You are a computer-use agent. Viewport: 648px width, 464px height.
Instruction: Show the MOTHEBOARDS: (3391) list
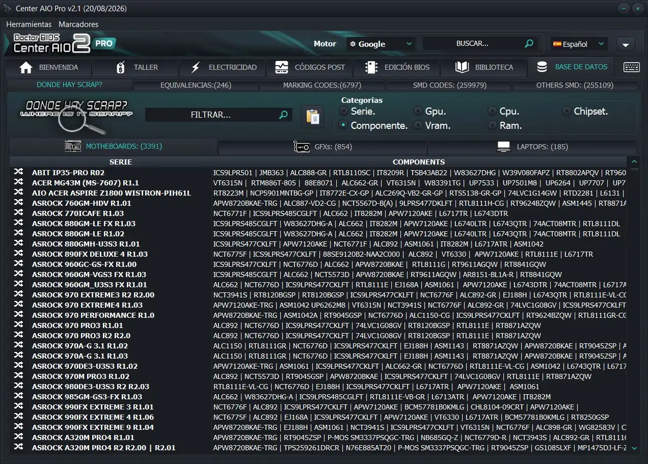(x=114, y=146)
